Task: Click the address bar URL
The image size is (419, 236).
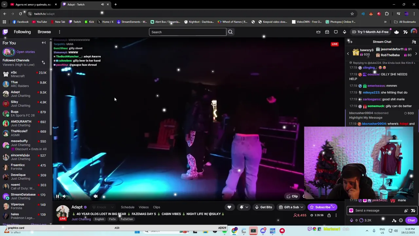Action: point(44,14)
